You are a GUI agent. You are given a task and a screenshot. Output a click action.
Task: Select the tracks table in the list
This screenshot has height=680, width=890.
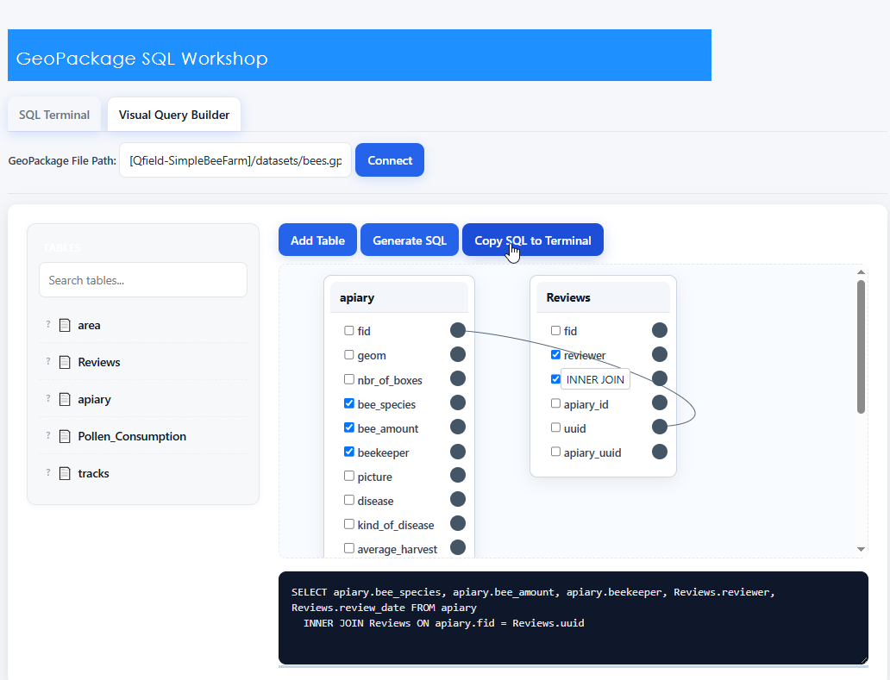143,473
